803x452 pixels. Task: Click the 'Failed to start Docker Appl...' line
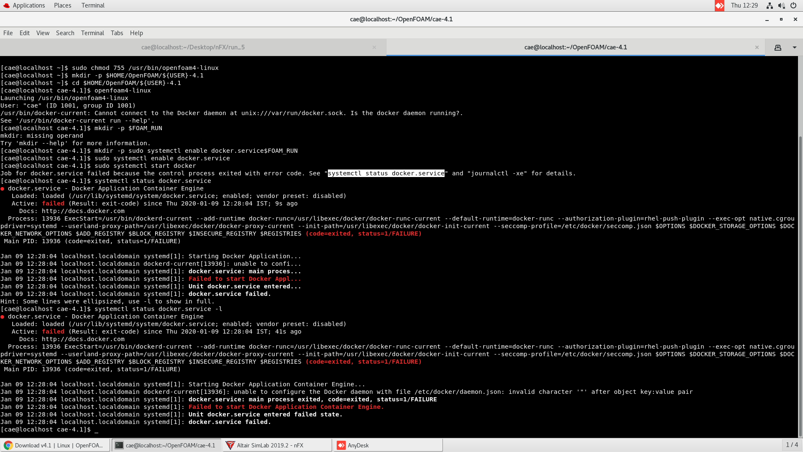tap(245, 279)
